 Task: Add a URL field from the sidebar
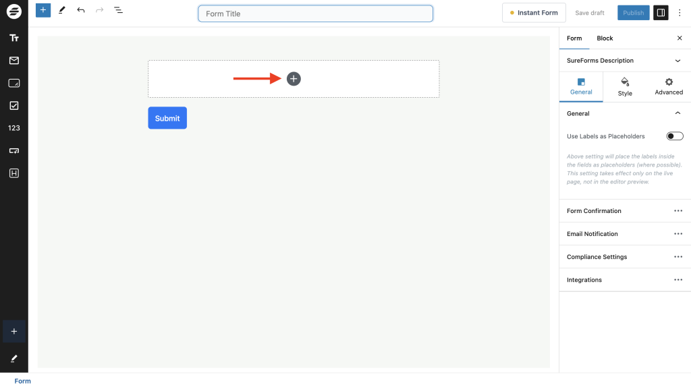click(13, 150)
